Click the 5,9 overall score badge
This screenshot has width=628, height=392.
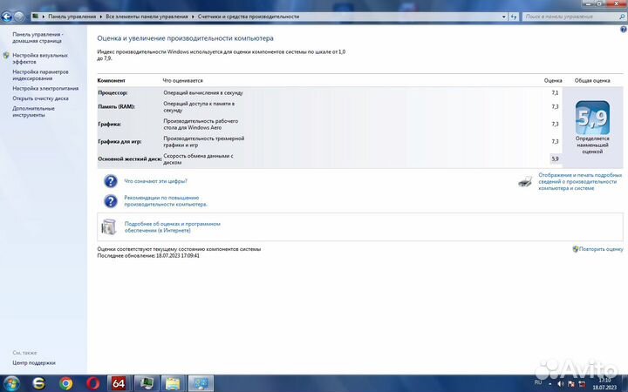[592, 118]
